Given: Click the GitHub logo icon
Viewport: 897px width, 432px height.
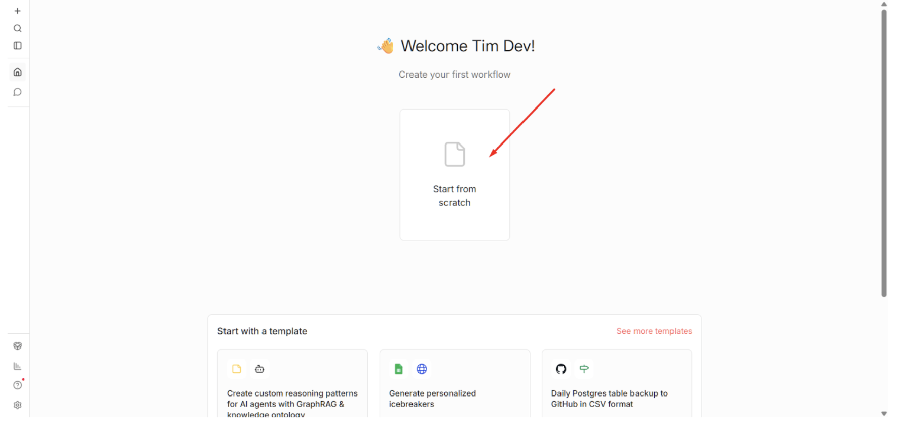Looking at the screenshot, I should [x=561, y=369].
